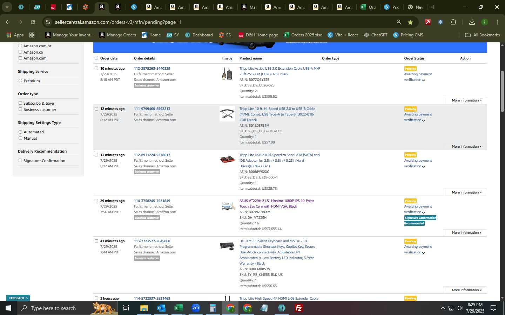
Task: Click the page vertical scrollbar thumb
Action: click(x=502, y=91)
